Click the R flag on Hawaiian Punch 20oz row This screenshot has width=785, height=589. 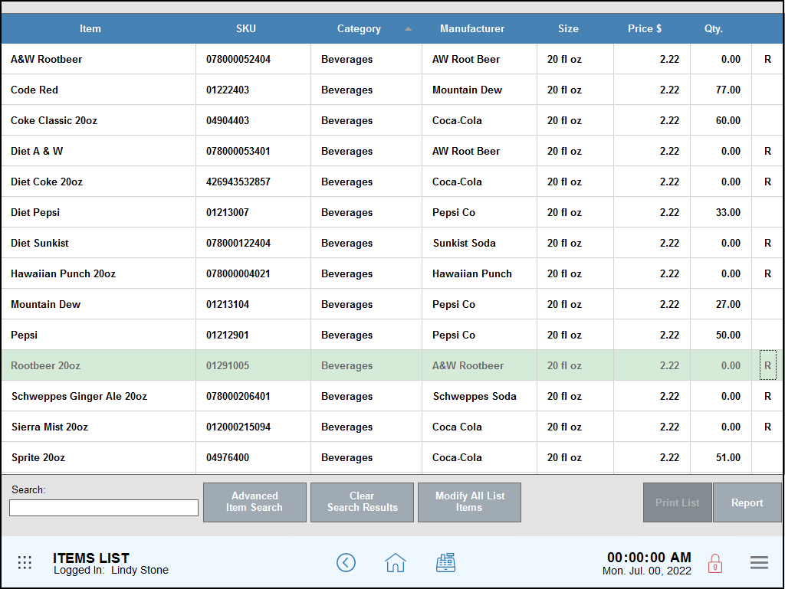[x=767, y=273]
